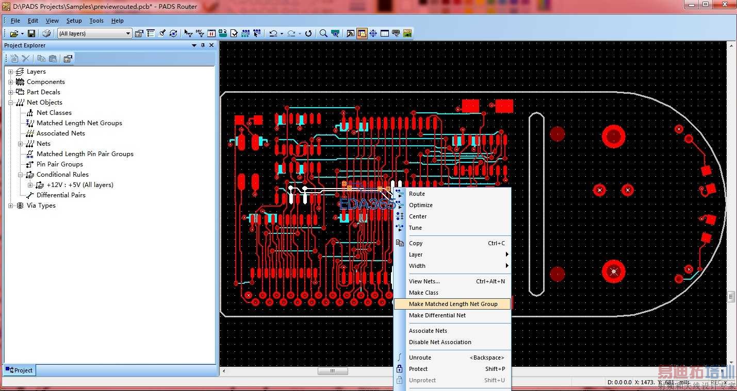Toggle the highlighted Project Explorer window button
Viewport: 737px width, 391px height.
click(362, 33)
